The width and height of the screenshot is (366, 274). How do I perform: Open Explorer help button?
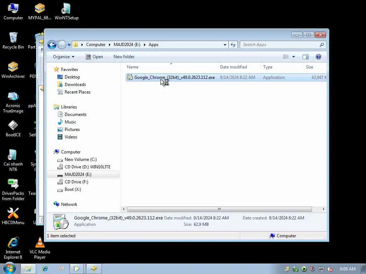[318, 57]
